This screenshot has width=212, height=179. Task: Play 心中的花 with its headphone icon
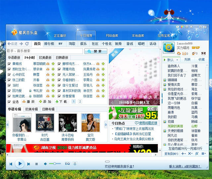pyautogui.click(x=48, y=75)
